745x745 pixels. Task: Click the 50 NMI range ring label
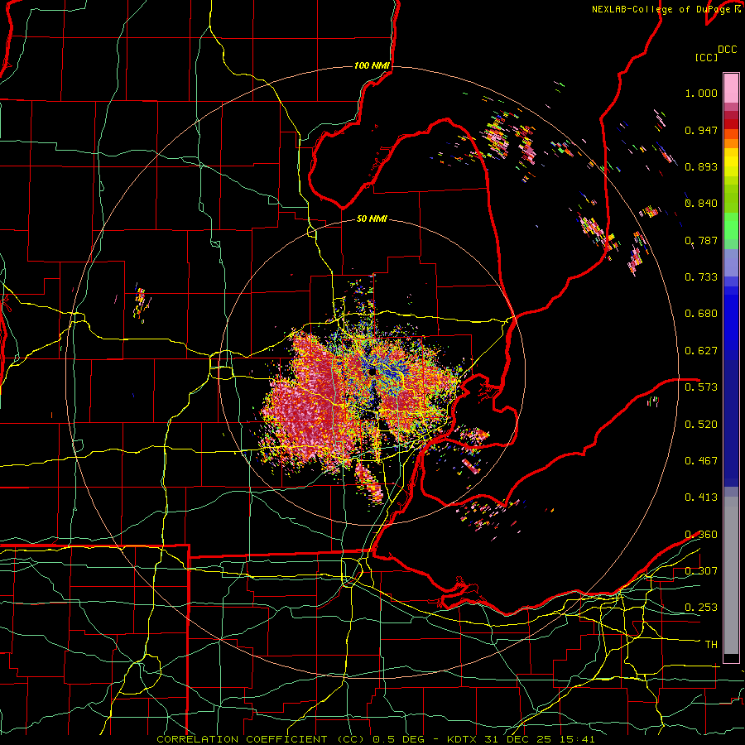tap(372, 219)
